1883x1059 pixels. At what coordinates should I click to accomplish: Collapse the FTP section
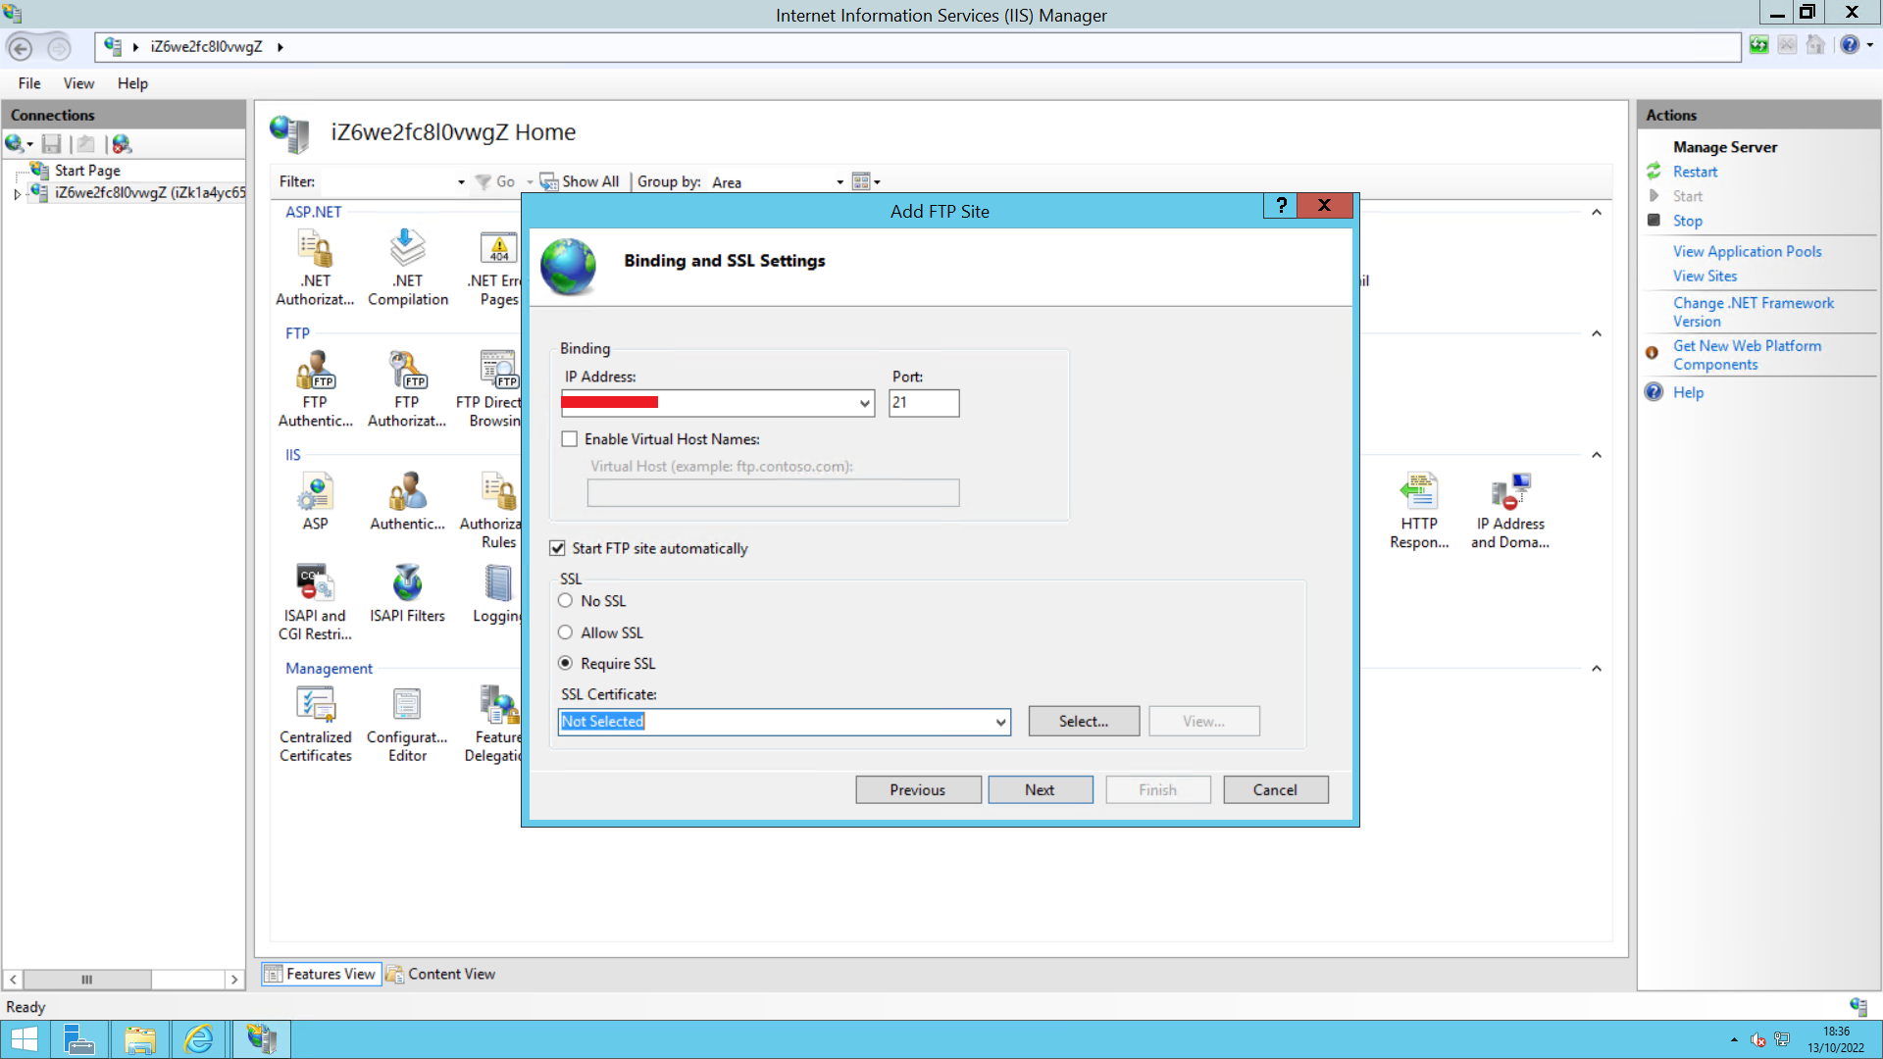click(x=1597, y=333)
